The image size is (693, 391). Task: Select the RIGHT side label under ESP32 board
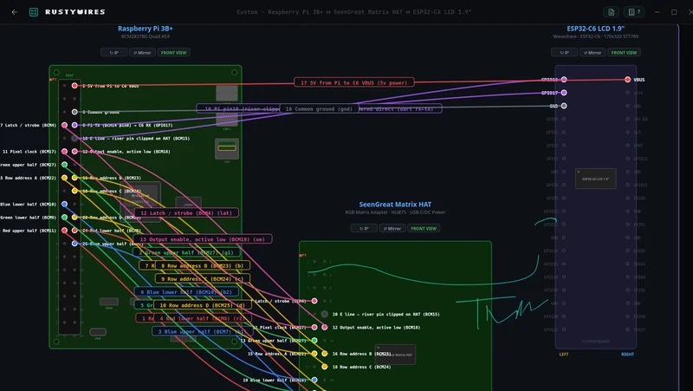[x=627, y=354]
